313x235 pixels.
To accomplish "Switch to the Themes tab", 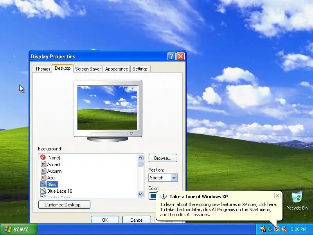I will pyautogui.click(x=43, y=69).
